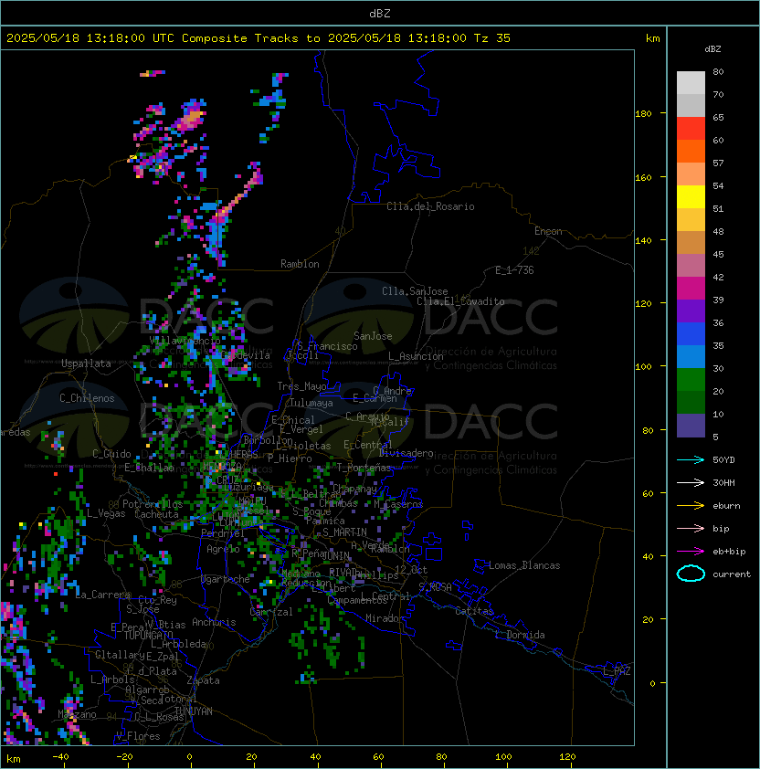Click the 'eburn' legend label

coord(726,506)
